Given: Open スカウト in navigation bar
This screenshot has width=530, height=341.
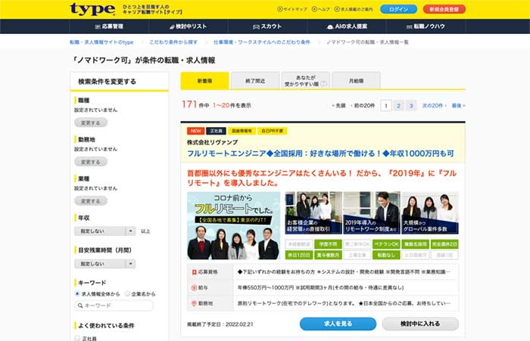Looking at the screenshot, I should [x=267, y=26].
